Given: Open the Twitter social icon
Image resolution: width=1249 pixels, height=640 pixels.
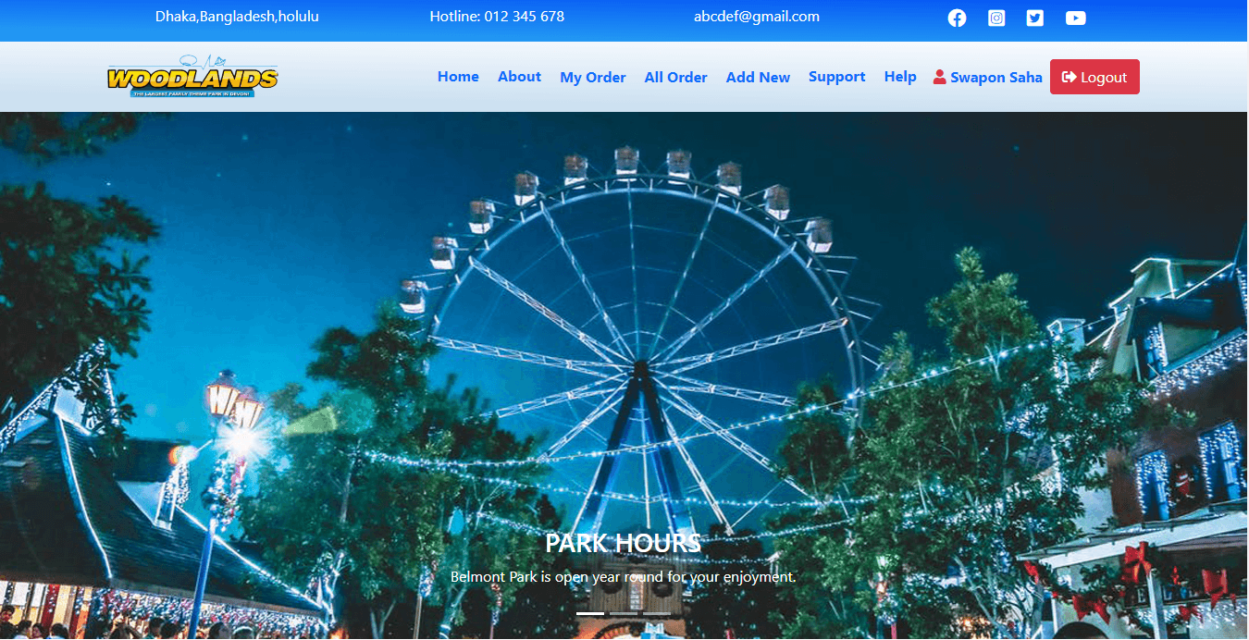Looking at the screenshot, I should [1035, 18].
